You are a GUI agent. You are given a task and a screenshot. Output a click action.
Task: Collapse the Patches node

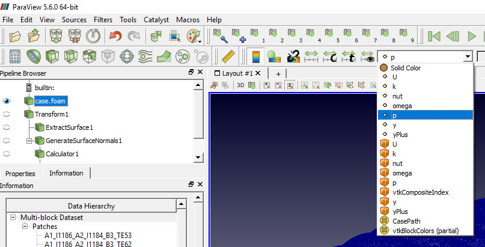25,227
